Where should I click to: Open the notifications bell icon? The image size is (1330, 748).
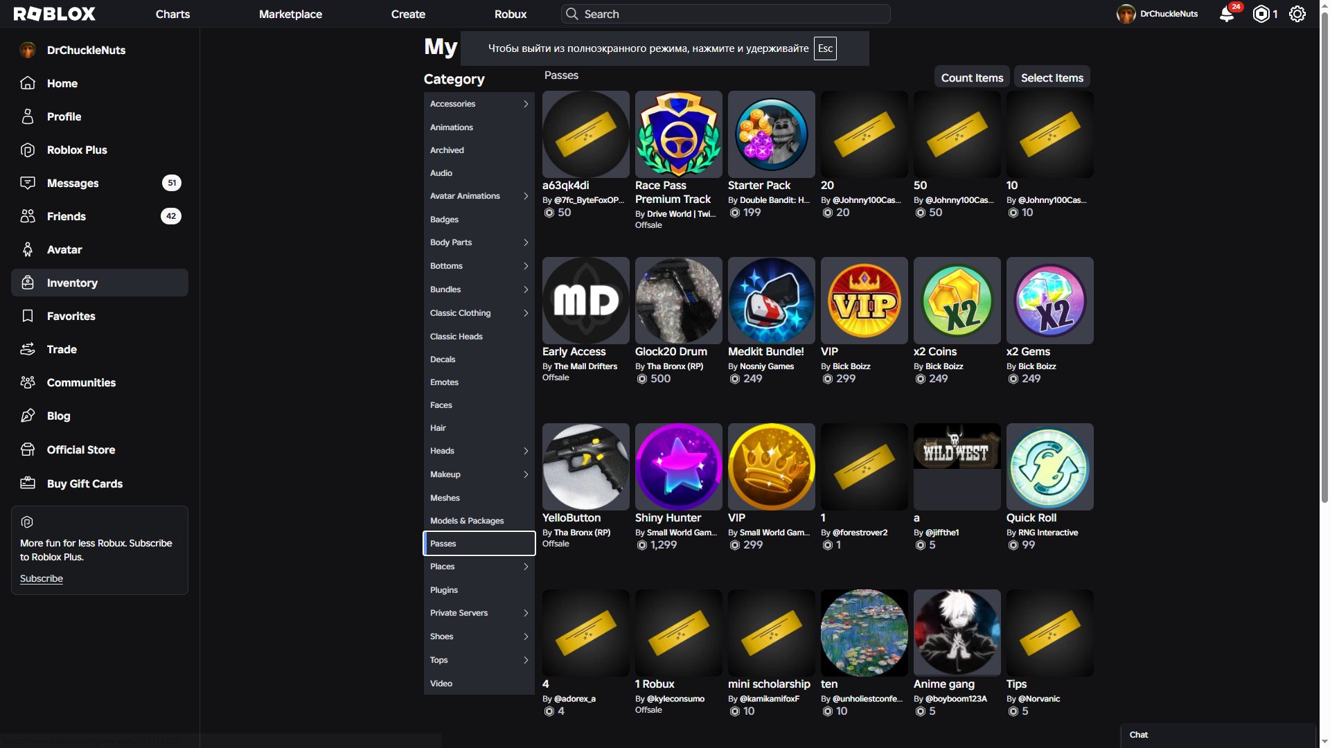pos(1226,14)
